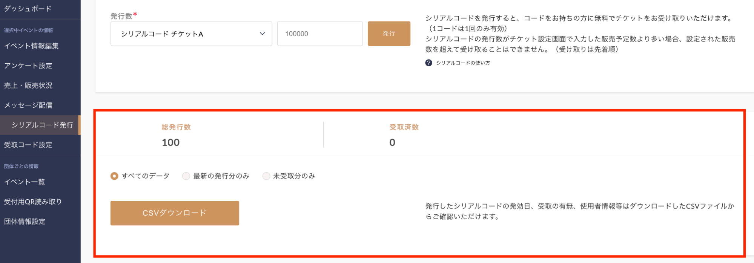Click the 発行 button
Screen dimensions: 754x263
(x=389, y=34)
